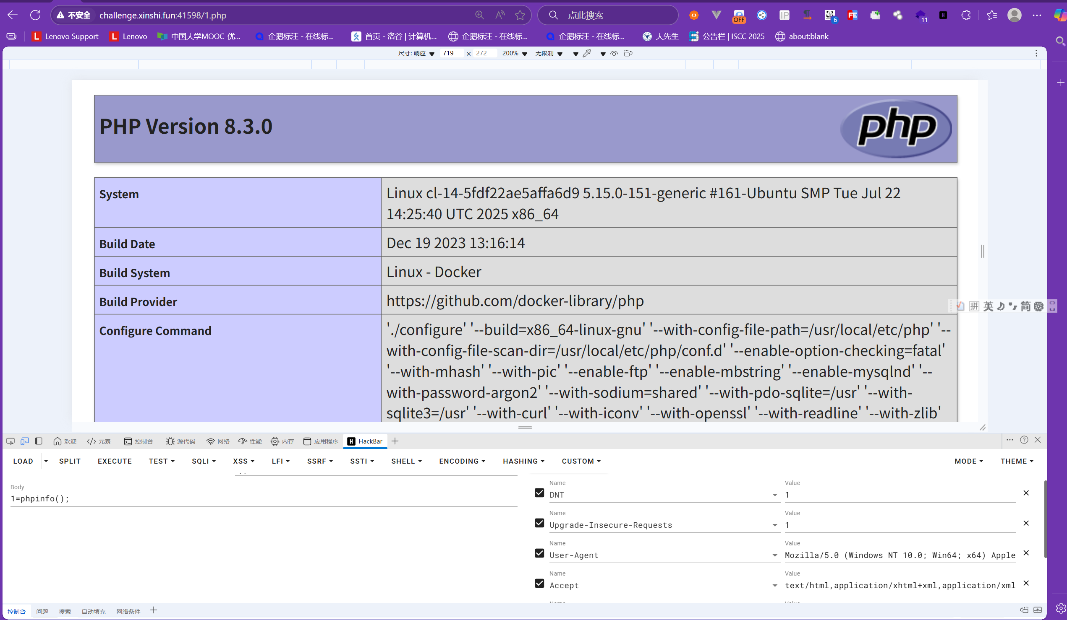Uncheck the Accept header checkbox
The image size is (1067, 620).
pos(539,583)
